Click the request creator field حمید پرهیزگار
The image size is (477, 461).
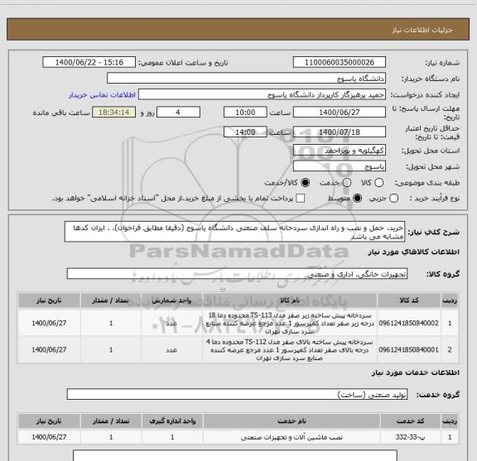pyautogui.click(x=262, y=94)
